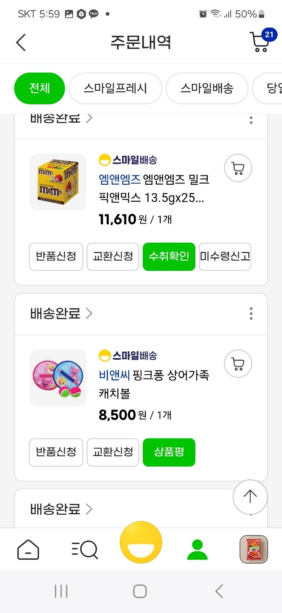The height and width of the screenshot is (613, 282).
Task: Expand the bottom 배송완료 section
Action: click(61, 509)
